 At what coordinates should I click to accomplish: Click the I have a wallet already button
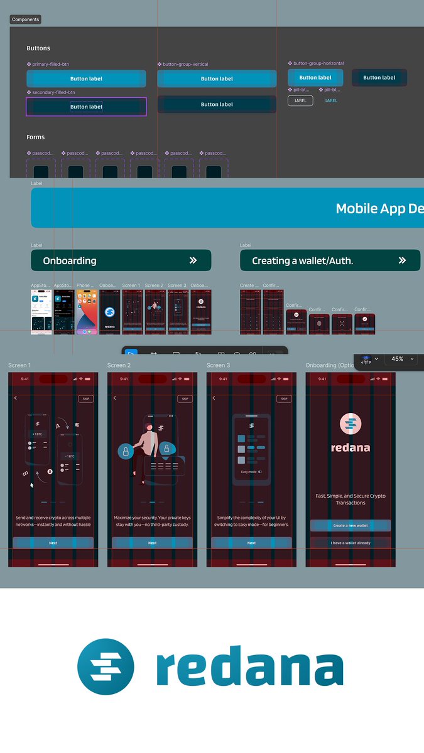(351, 543)
